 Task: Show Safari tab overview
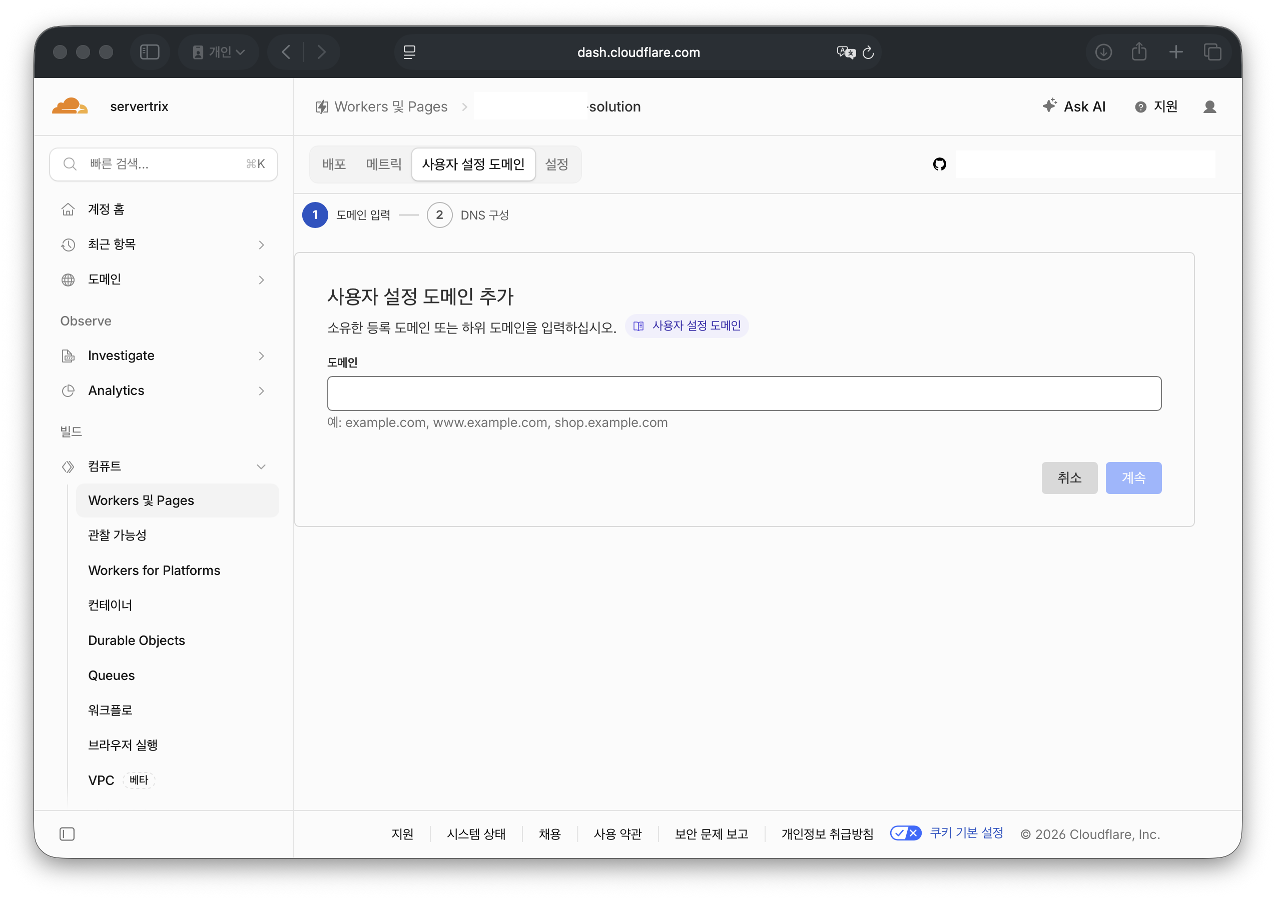[1212, 52]
